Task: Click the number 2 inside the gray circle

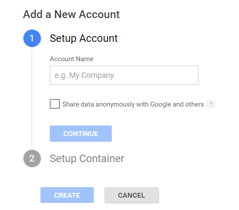Action: [x=32, y=158]
